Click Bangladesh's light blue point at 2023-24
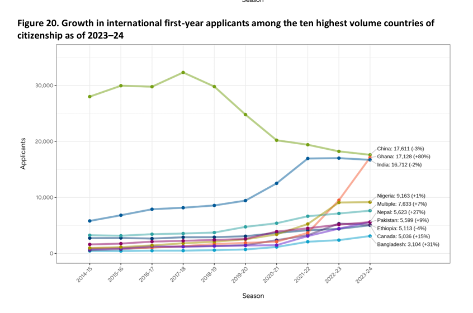 pos(370,236)
